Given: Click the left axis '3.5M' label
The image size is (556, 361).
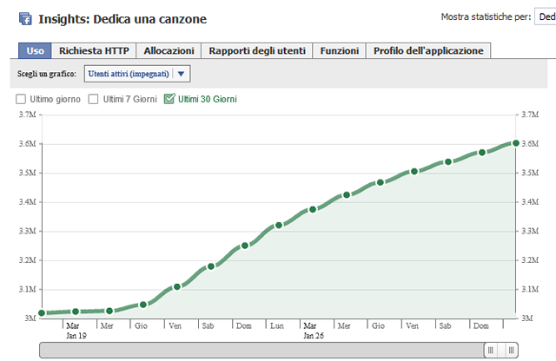Looking at the screenshot, I should 28,173.
